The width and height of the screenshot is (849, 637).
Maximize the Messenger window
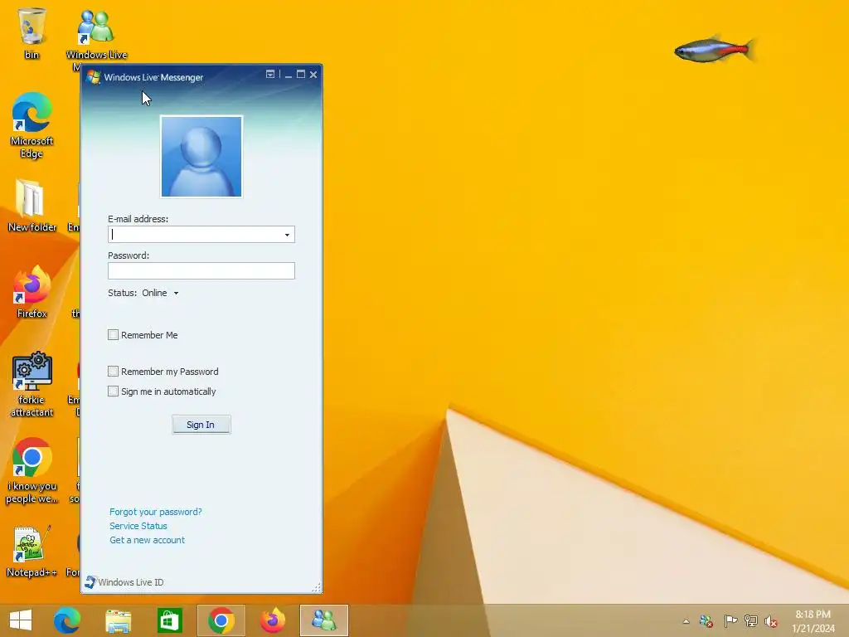pyautogui.click(x=301, y=74)
